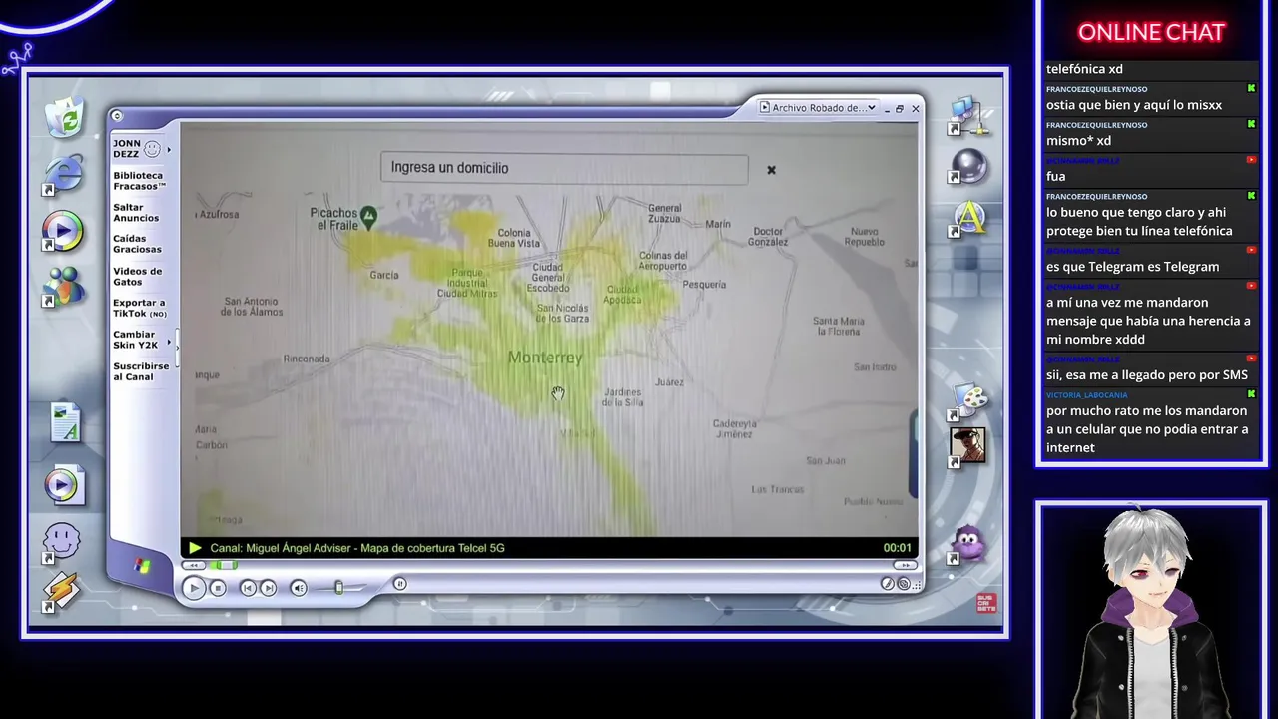Screen dimensions: 1278x719
Task: Click the green play indicator beside Canal title
Action: [195, 548]
